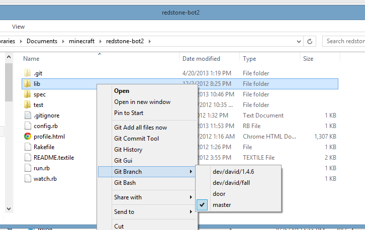This screenshot has height=230, width=365.
Task: Click the RB File type cell
Action: coord(252,126)
